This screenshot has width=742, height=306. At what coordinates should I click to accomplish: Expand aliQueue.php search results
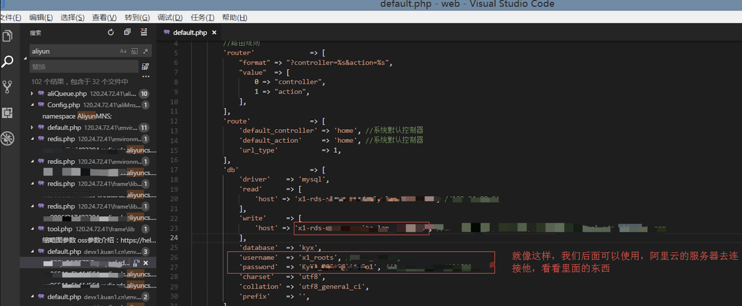[32, 93]
